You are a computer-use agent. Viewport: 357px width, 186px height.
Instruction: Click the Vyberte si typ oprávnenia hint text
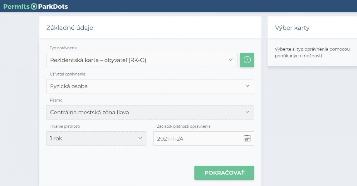pyautogui.click(x=312, y=52)
